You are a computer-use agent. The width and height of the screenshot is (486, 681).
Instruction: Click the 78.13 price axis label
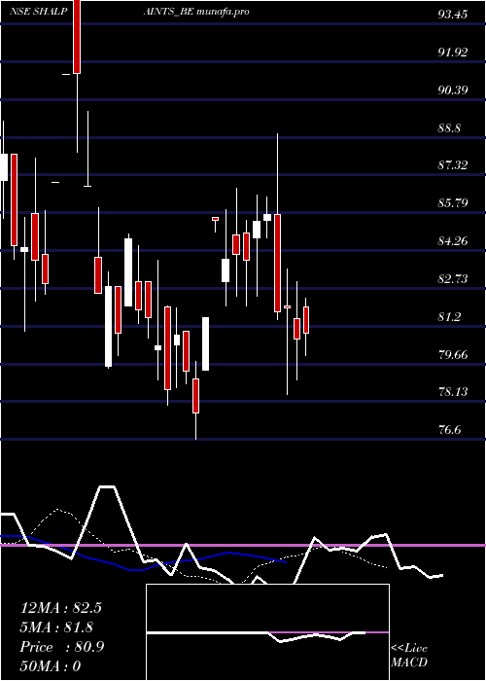[x=453, y=392]
